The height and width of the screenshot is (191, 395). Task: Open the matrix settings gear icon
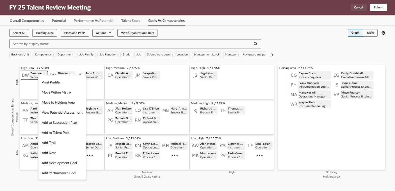pyautogui.click(x=383, y=33)
